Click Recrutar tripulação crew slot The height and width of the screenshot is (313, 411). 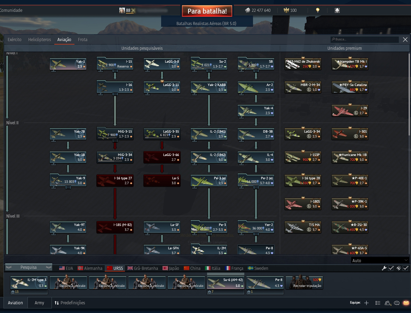(304, 283)
